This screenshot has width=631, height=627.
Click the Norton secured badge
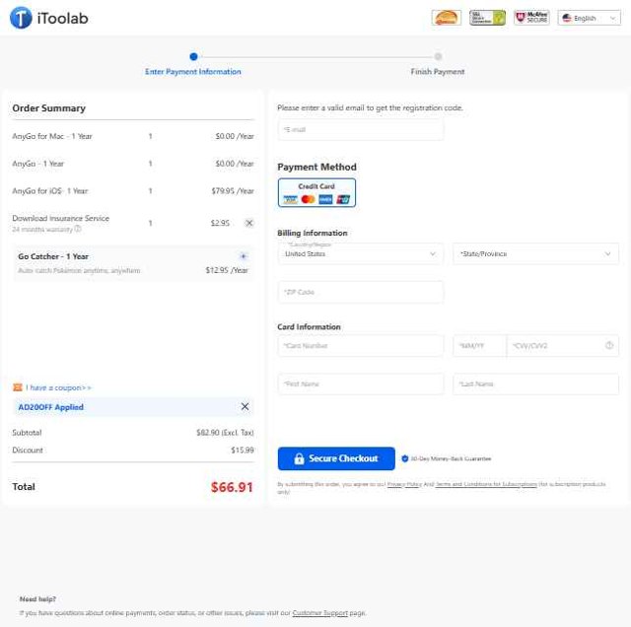(x=447, y=18)
